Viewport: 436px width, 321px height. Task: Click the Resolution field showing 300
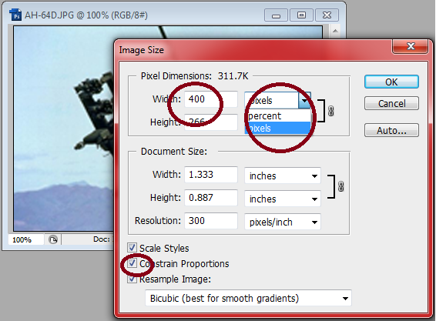point(211,221)
